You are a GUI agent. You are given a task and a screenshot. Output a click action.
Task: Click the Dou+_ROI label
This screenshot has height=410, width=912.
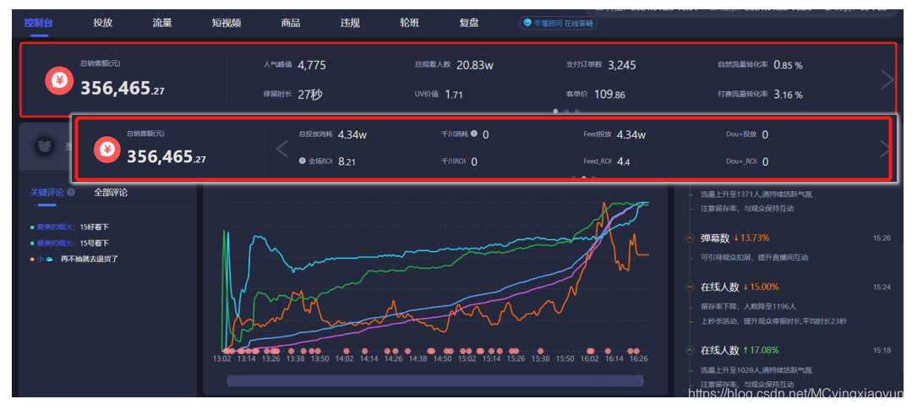coord(741,161)
